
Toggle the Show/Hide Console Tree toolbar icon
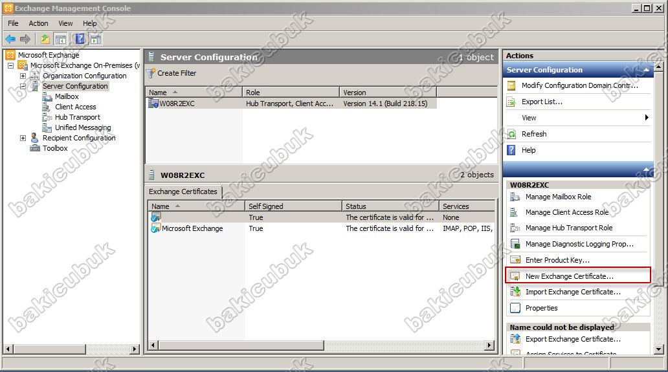(x=60, y=39)
